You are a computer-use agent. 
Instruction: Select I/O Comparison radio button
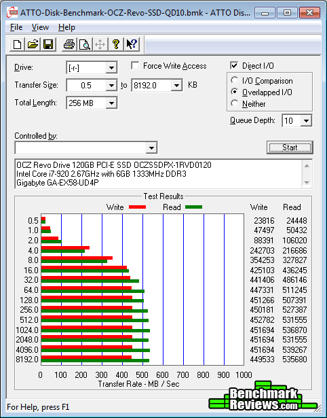[235, 80]
